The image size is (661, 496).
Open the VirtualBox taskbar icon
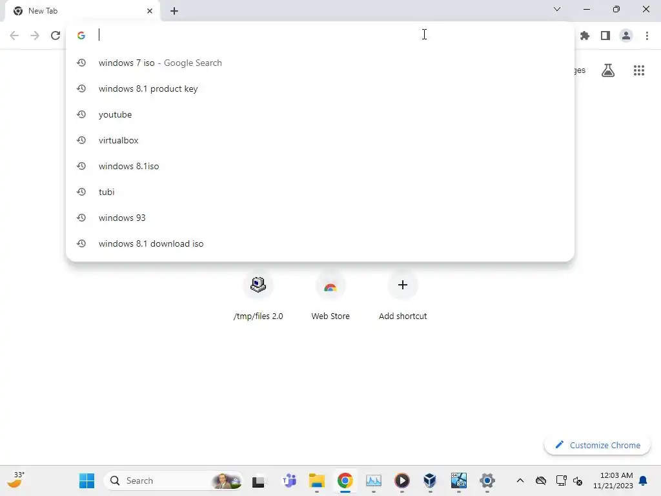430,480
